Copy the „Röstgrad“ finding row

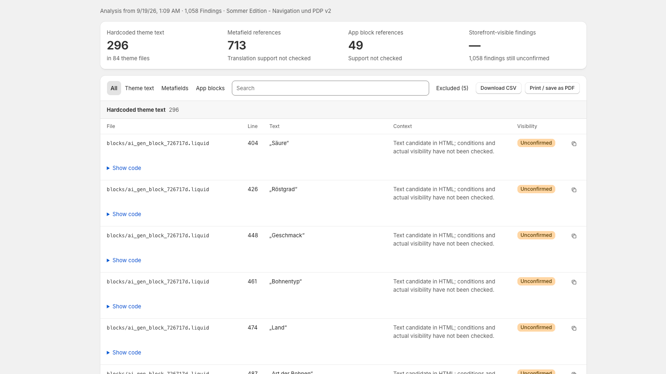tap(574, 190)
